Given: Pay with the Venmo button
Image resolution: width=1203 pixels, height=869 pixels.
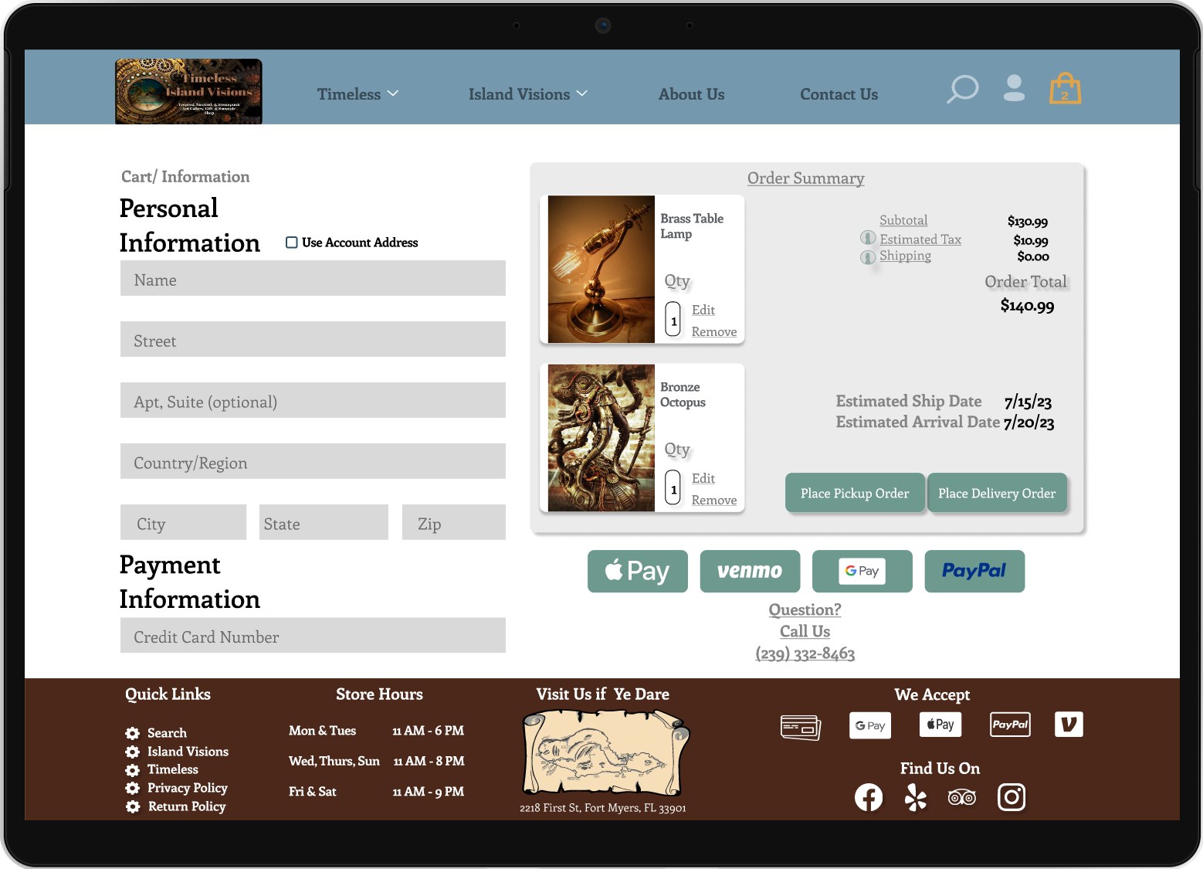Looking at the screenshot, I should (x=750, y=572).
